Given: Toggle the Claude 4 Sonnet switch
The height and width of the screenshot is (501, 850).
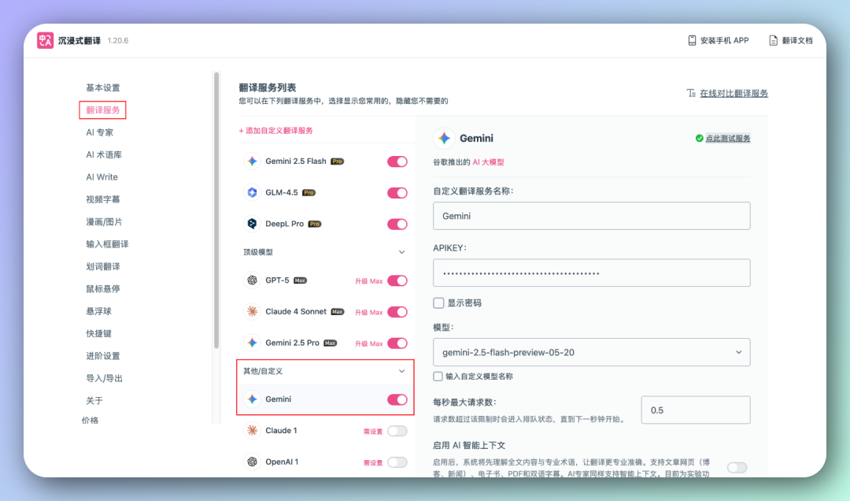Looking at the screenshot, I should (397, 312).
